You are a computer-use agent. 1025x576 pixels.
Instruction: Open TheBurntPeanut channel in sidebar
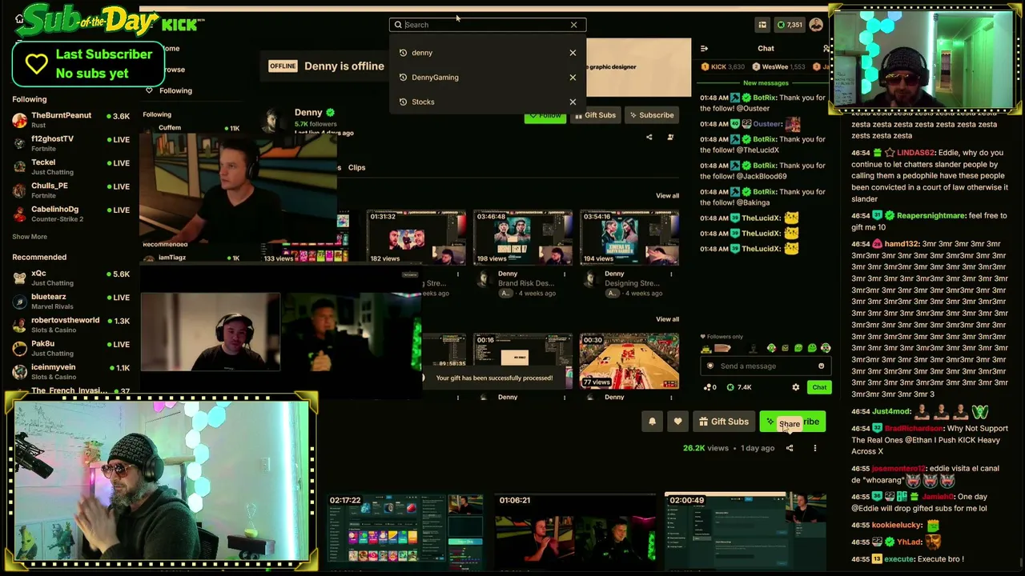pyautogui.click(x=70, y=120)
